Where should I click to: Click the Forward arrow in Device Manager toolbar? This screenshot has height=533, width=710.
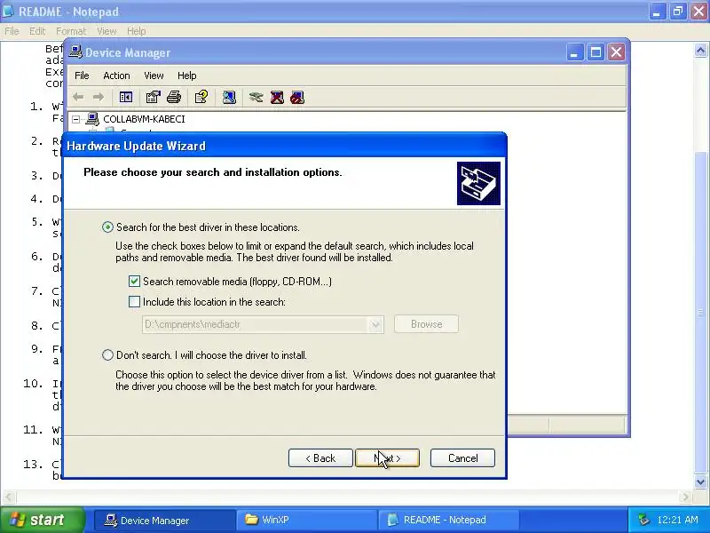[x=99, y=97]
